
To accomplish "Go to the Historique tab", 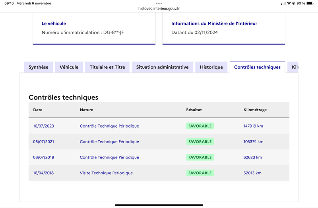I will coord(211,67).
